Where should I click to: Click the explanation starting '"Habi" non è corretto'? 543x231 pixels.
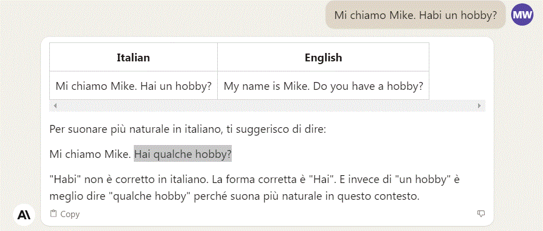point(254,188)
